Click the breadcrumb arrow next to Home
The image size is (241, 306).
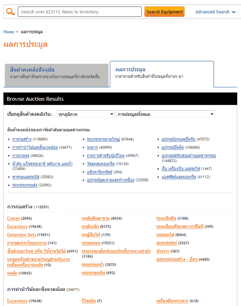coord(17,31)
